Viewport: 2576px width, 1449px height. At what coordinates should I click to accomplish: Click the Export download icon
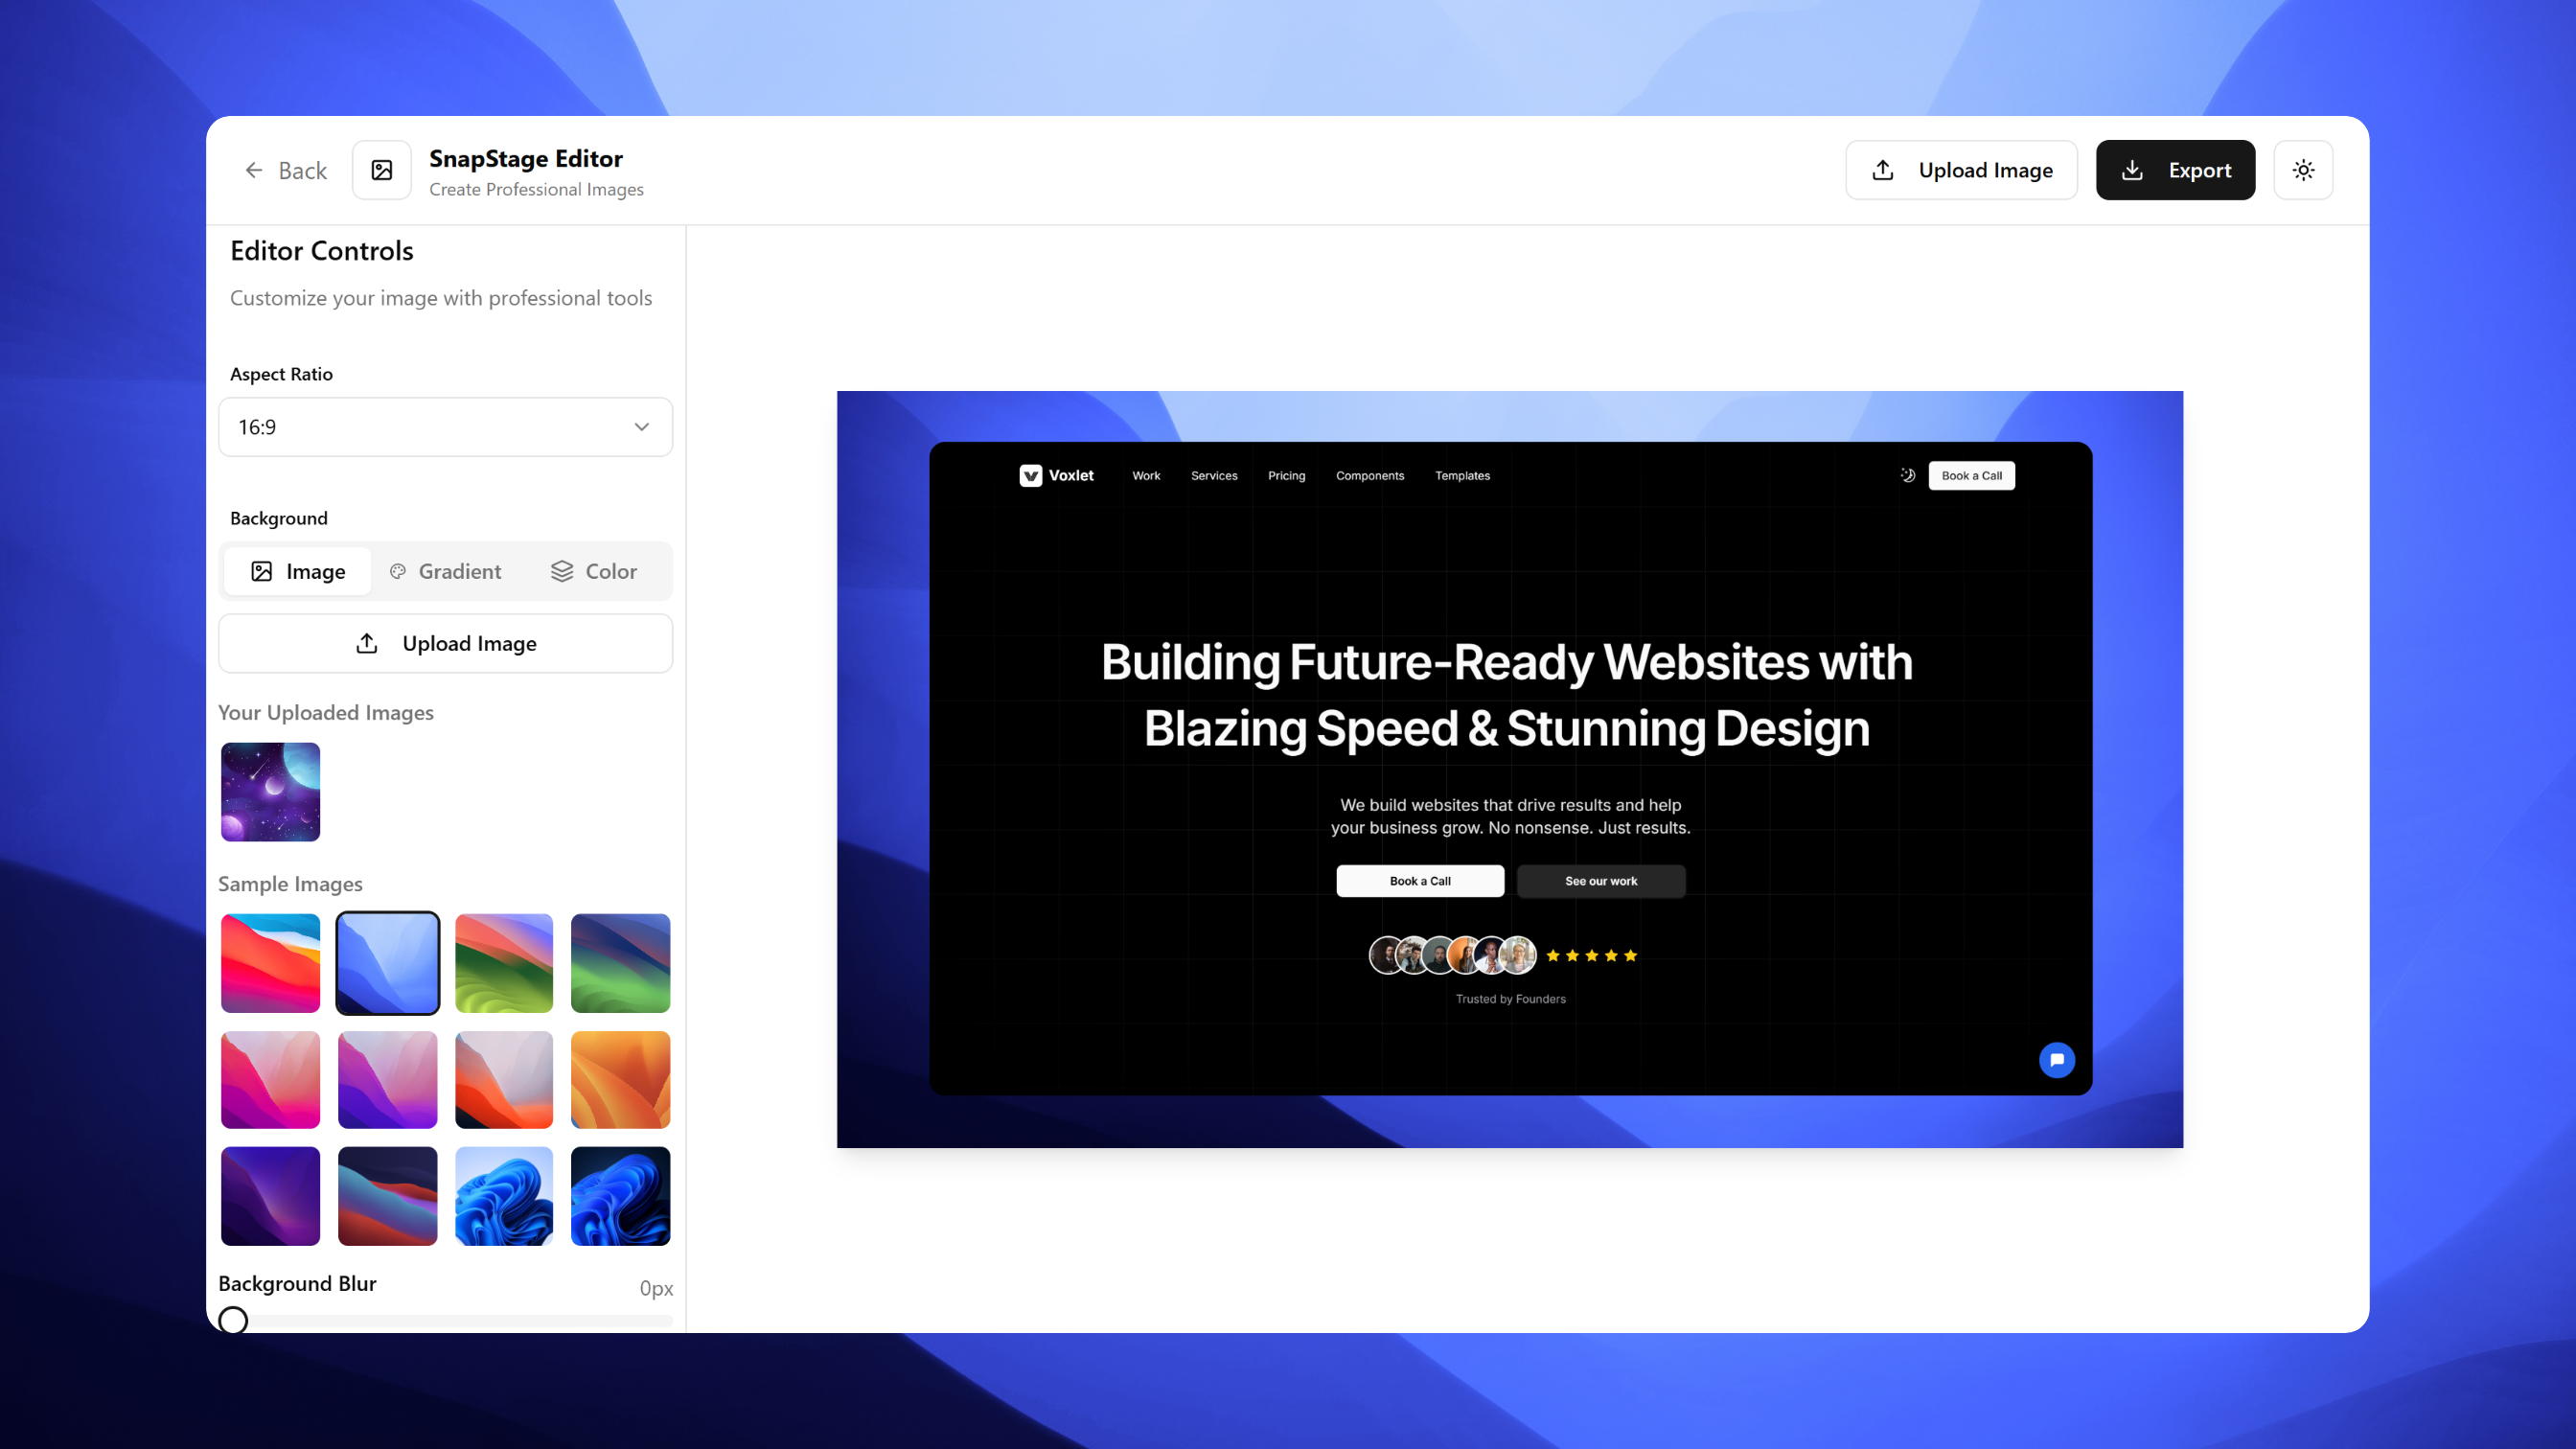[2132, 170]
